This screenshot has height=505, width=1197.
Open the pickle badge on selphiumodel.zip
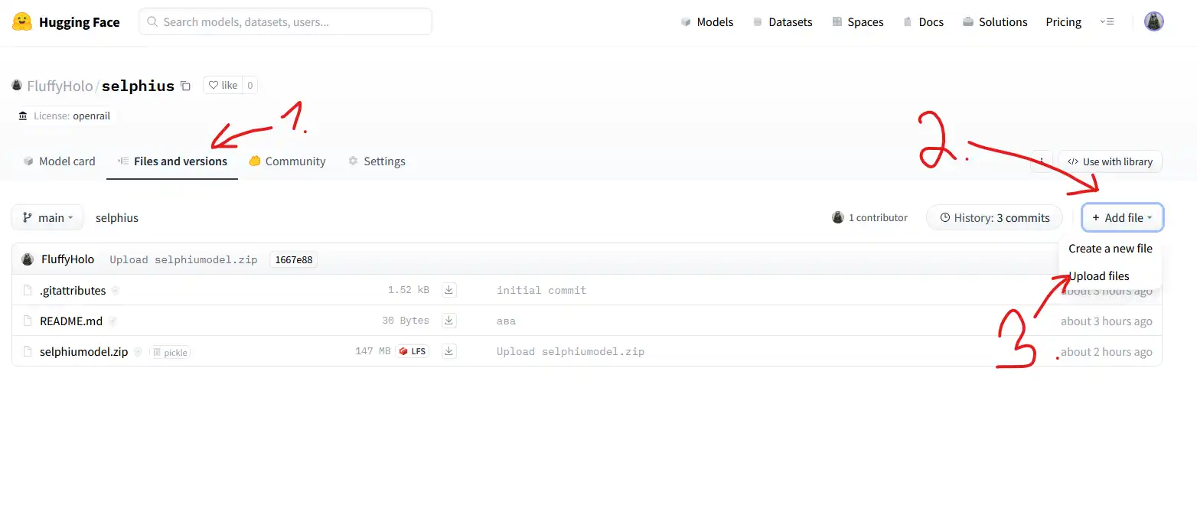(170, 352)
